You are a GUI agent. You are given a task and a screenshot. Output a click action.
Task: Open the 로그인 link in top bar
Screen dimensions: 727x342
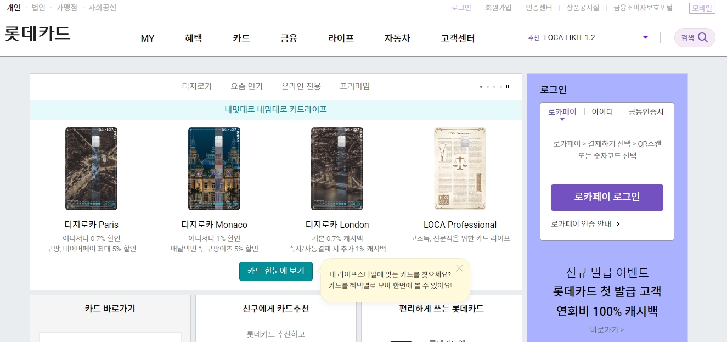click(461, 8)
